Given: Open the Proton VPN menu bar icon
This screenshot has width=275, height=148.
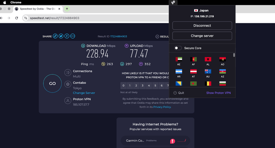Looking at the screenshot, I should coord(173,2).
